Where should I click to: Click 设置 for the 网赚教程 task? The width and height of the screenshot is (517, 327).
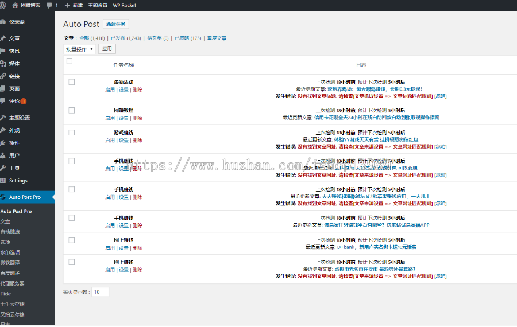[x=124, y=118]
